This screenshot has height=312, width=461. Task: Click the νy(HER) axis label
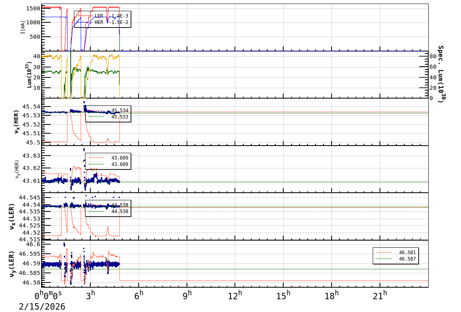click(17, 169)
